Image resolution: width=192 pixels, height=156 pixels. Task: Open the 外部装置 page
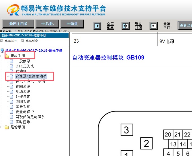pos(23,97)
